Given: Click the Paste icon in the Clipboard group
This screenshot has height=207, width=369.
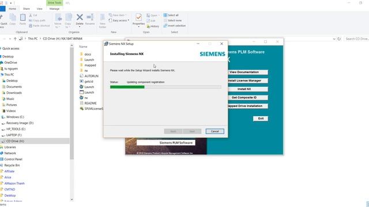Looking at the screenshot, I should pyautogui.click(x=22, y=18).
